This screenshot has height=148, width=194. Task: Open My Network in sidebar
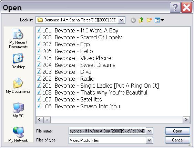click(18, 135)
